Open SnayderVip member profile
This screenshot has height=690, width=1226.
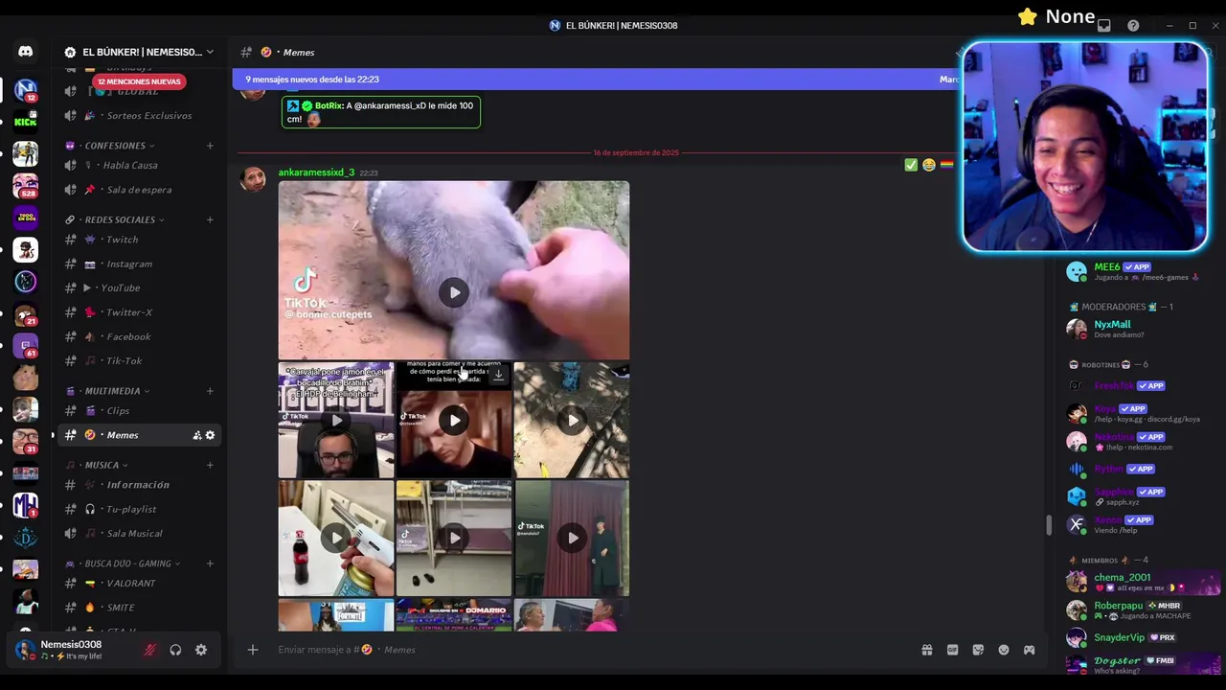[1145, 637]
